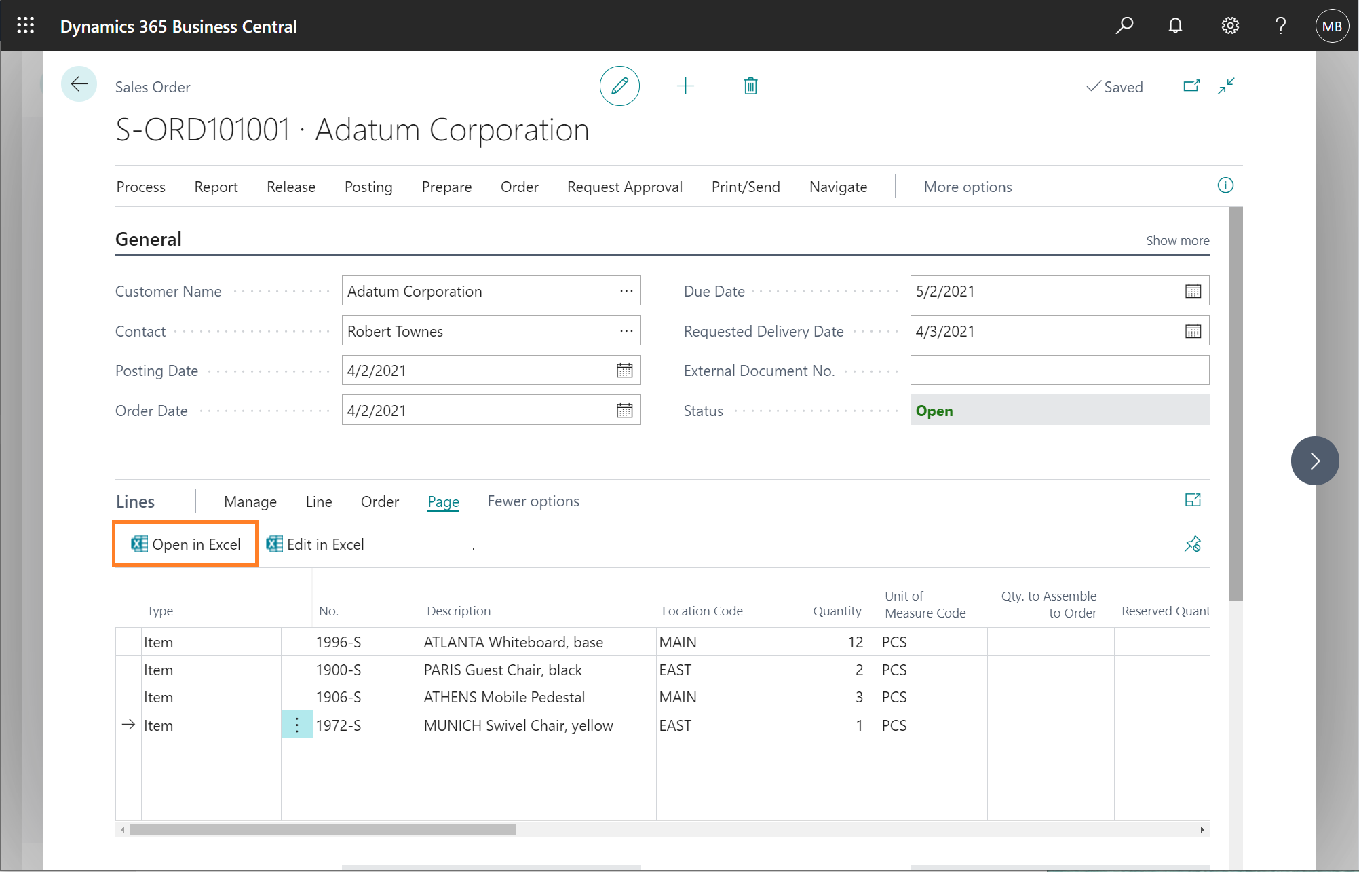Click the pencil edit icon
Viewport: 1359px width, 872px height.
tap(619, 86)
